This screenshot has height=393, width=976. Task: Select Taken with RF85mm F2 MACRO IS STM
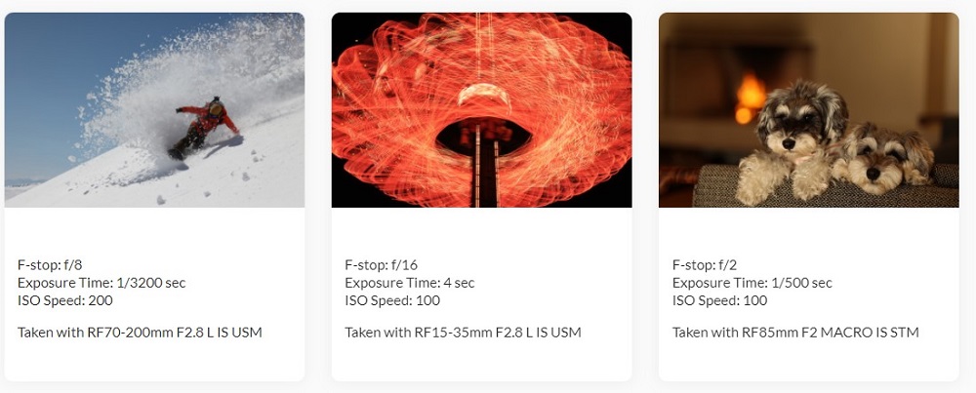pyautogui.click(x=795, y=333)
